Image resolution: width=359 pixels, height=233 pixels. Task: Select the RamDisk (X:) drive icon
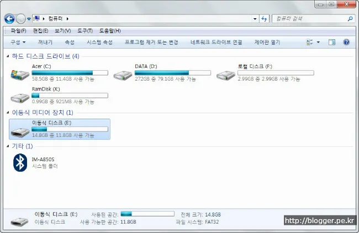20,98
